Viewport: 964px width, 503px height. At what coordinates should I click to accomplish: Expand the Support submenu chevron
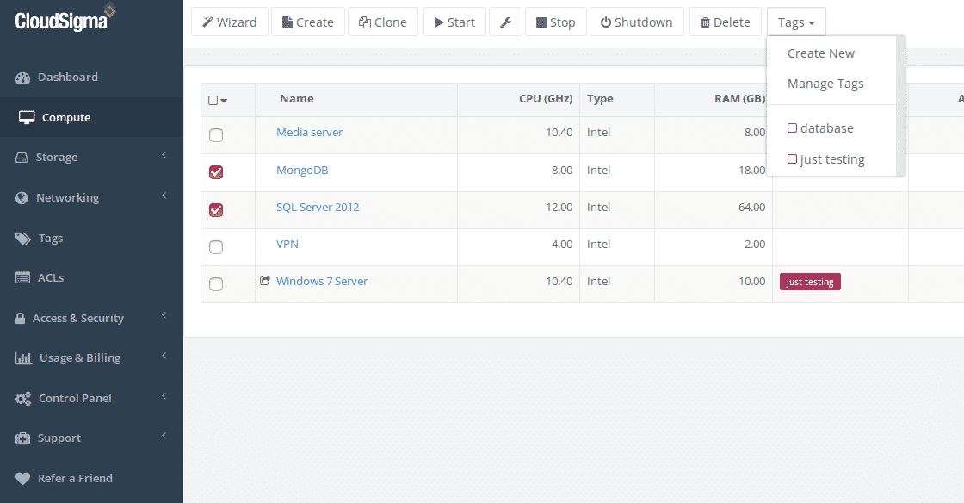tap(164, 436)
